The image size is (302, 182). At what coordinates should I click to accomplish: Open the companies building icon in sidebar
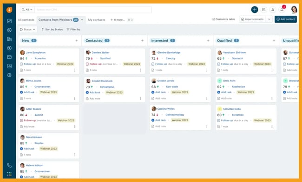tap(9, 39)
